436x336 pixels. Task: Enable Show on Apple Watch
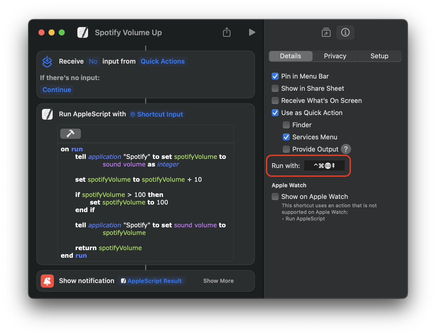[275, 197]
